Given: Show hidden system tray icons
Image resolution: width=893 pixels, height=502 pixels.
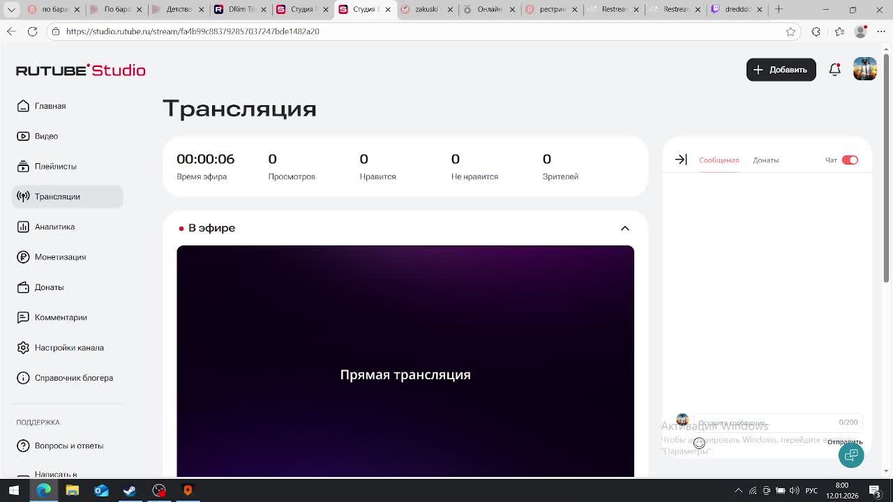Looking at the screenshot, I should point(738,491).
